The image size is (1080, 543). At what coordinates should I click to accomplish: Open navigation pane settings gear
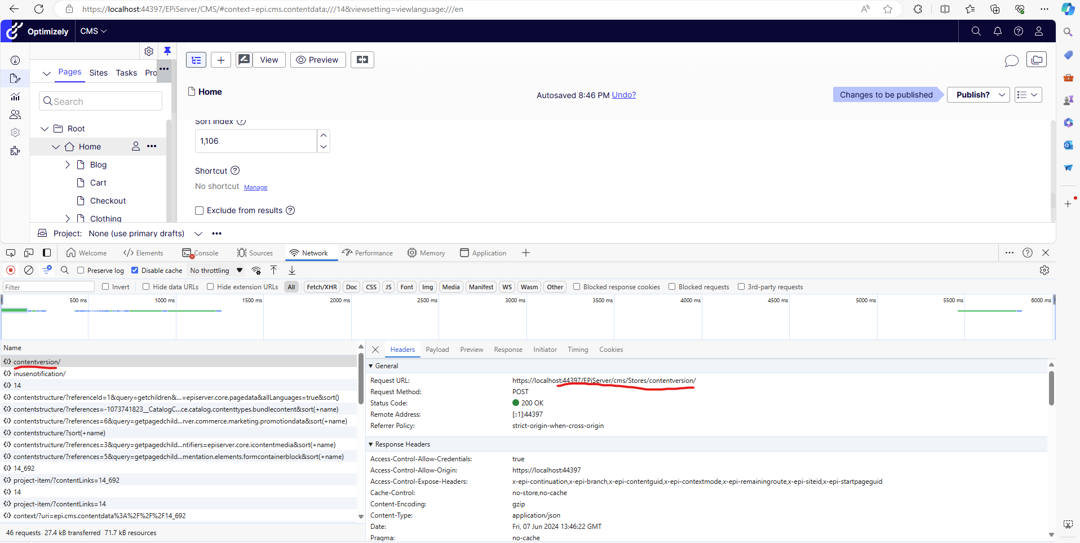tap(149, 51)
